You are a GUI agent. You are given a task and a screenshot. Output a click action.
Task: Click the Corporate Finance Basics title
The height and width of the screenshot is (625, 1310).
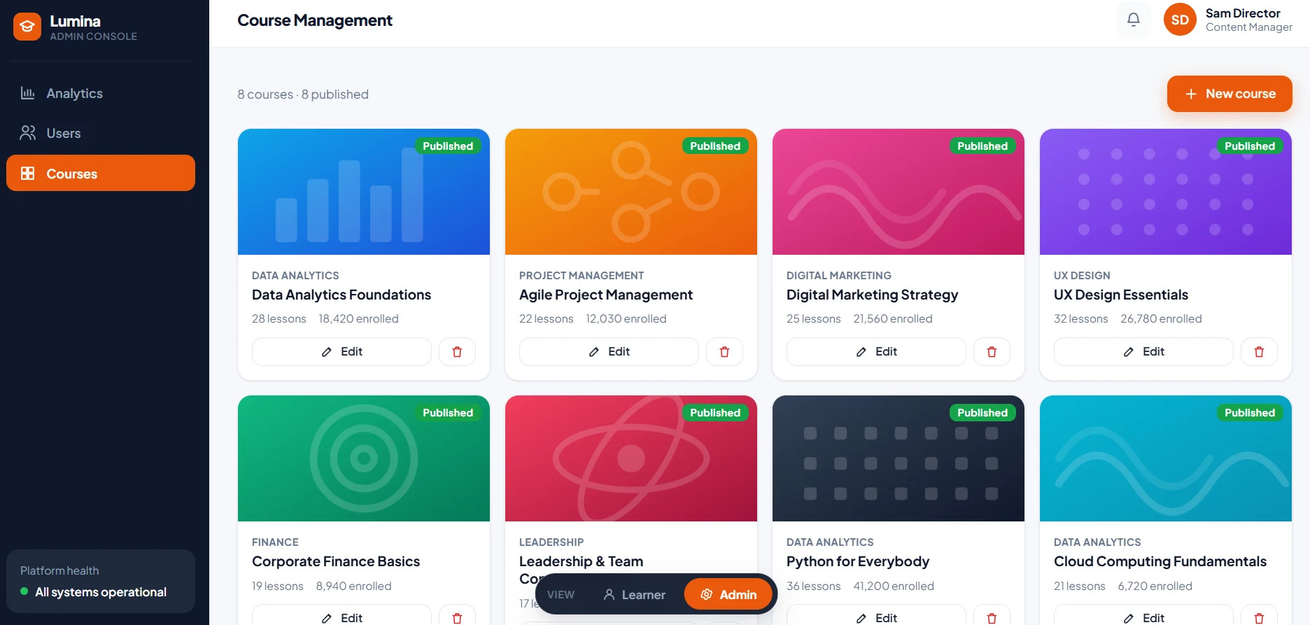click(x=336, y=561)
